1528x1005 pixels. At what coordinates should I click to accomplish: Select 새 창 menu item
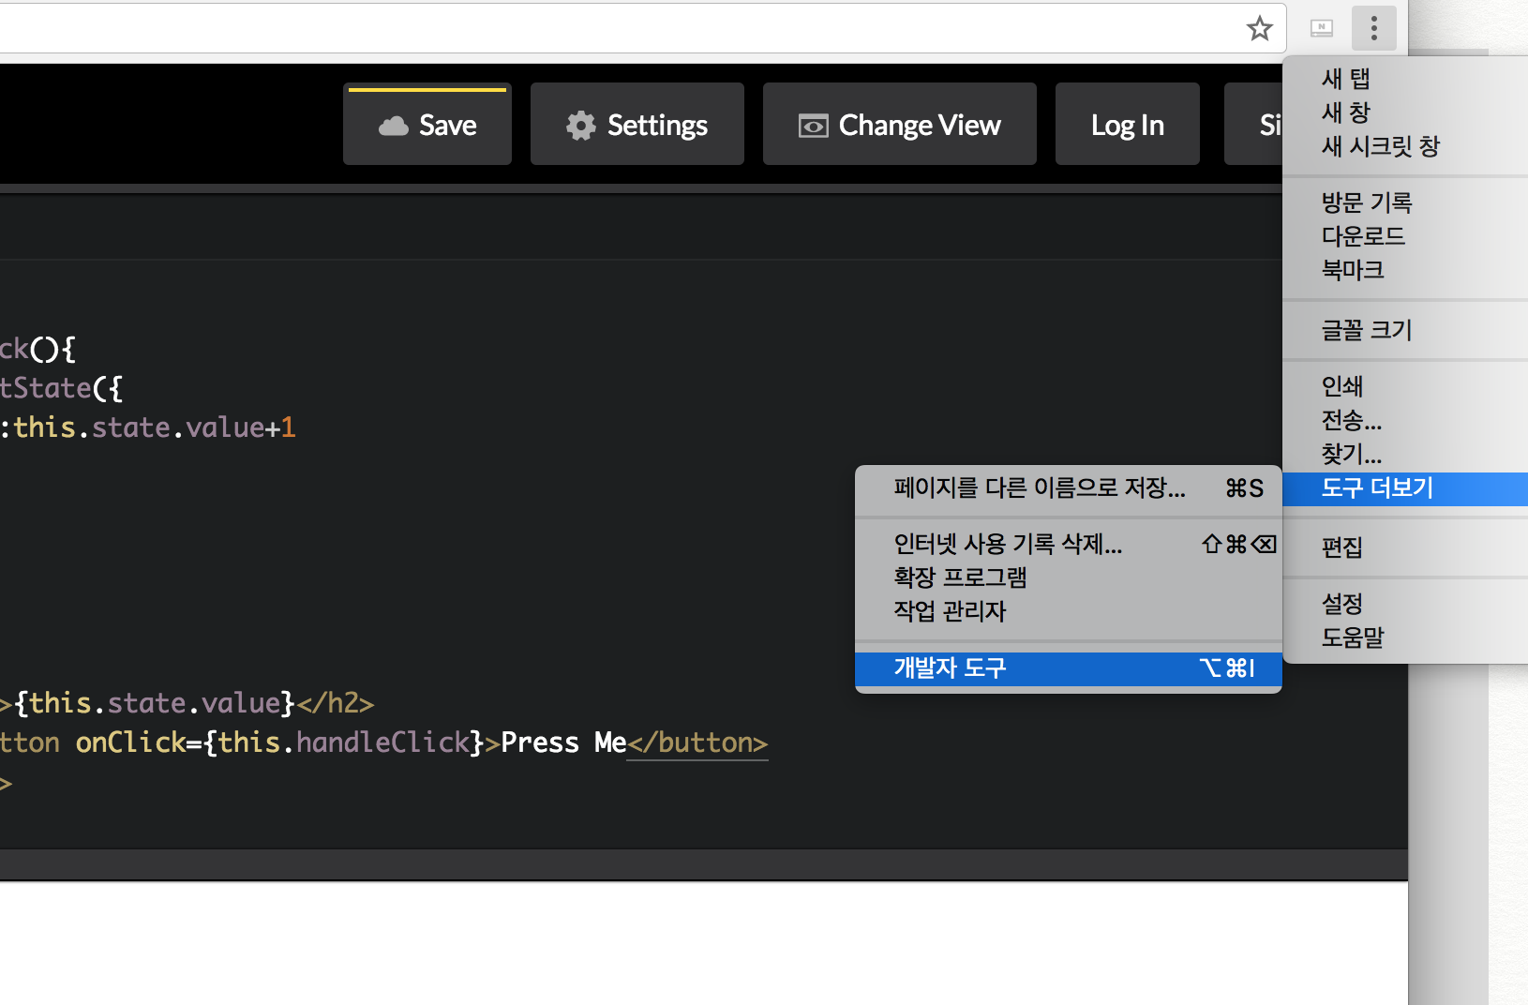pos(1405,112)
